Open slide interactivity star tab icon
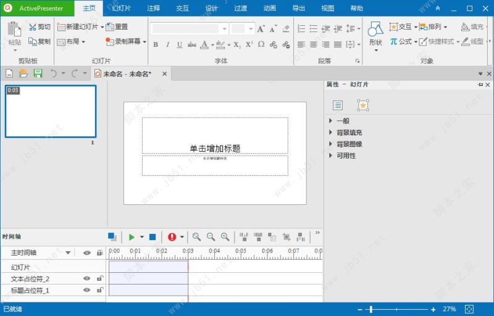The height and width of the screenshot is (316, 494). click(x=363, y=105)
